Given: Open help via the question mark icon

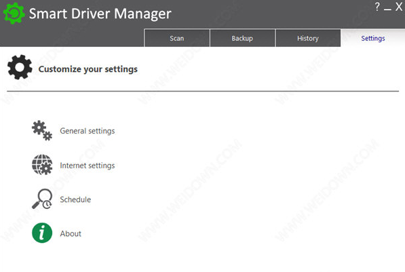Looking at the screenshot, I should 377,7.
